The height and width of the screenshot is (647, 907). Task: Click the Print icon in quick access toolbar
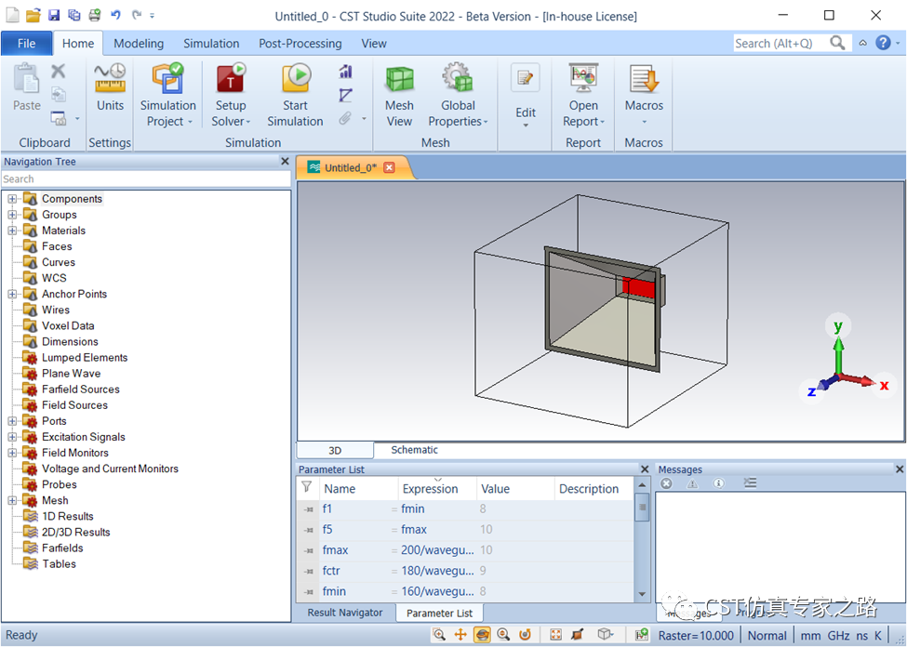tap(95, 15)
